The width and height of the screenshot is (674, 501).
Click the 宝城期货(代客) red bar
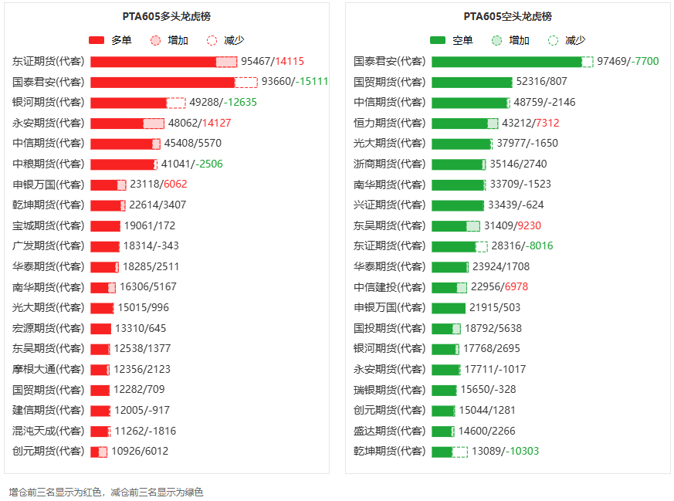pyautogui.click(x=105, y=225)
